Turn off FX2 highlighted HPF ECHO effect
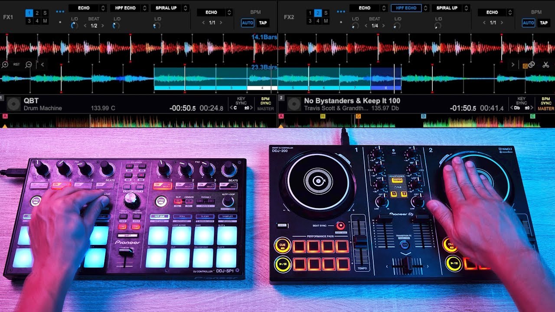Image resolution: width=555 pixels, height=312 pixels. 406,8
